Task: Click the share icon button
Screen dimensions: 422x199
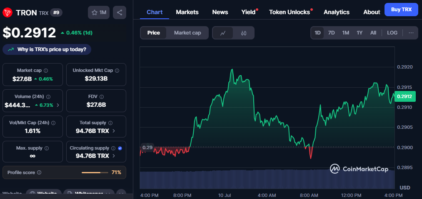Action: (x=120, y=12)
